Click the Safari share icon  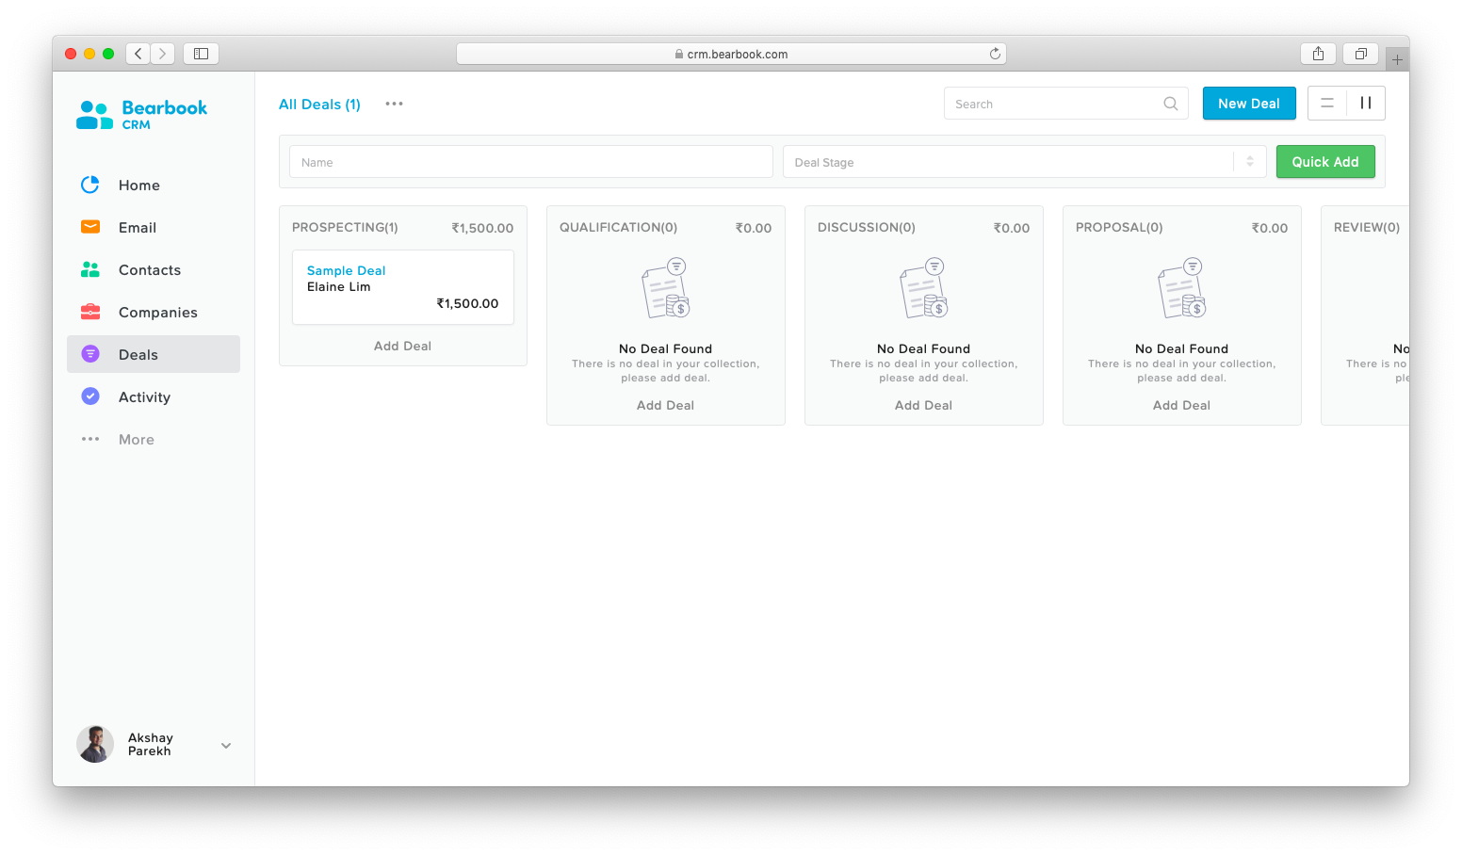1318,54
